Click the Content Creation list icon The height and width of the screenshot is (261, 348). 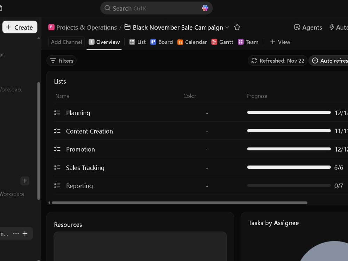pos(57,131)
